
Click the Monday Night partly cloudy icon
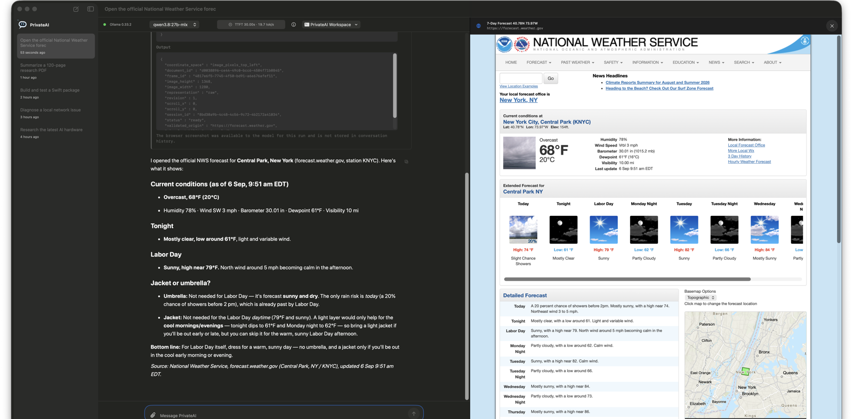click(644, 230)
